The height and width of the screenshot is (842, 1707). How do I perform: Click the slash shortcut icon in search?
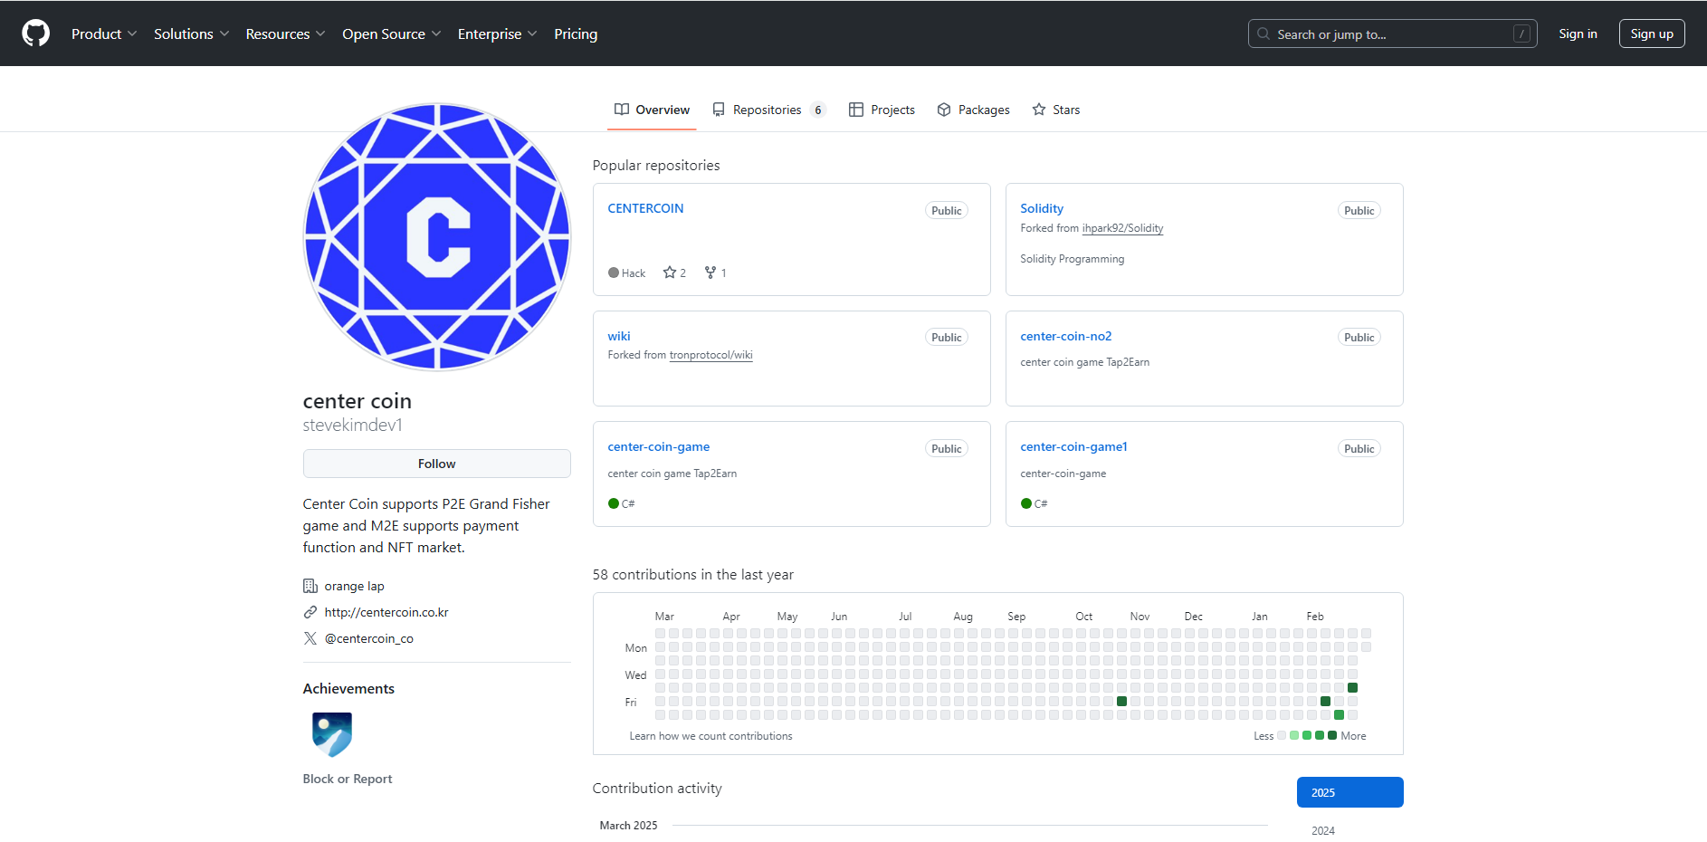[x=1521, y=33]
